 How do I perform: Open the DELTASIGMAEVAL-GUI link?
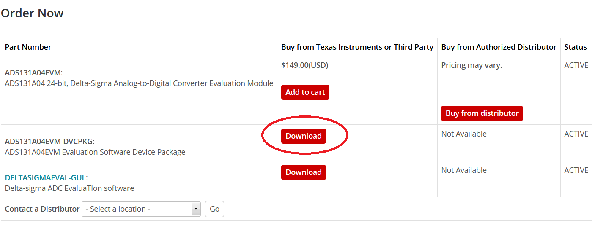point(44,177)
